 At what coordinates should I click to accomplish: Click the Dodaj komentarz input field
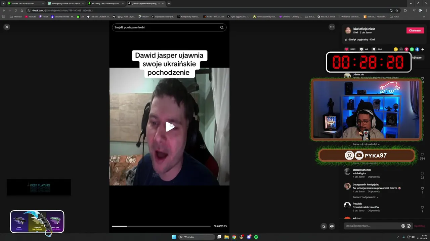coord(372,226)
